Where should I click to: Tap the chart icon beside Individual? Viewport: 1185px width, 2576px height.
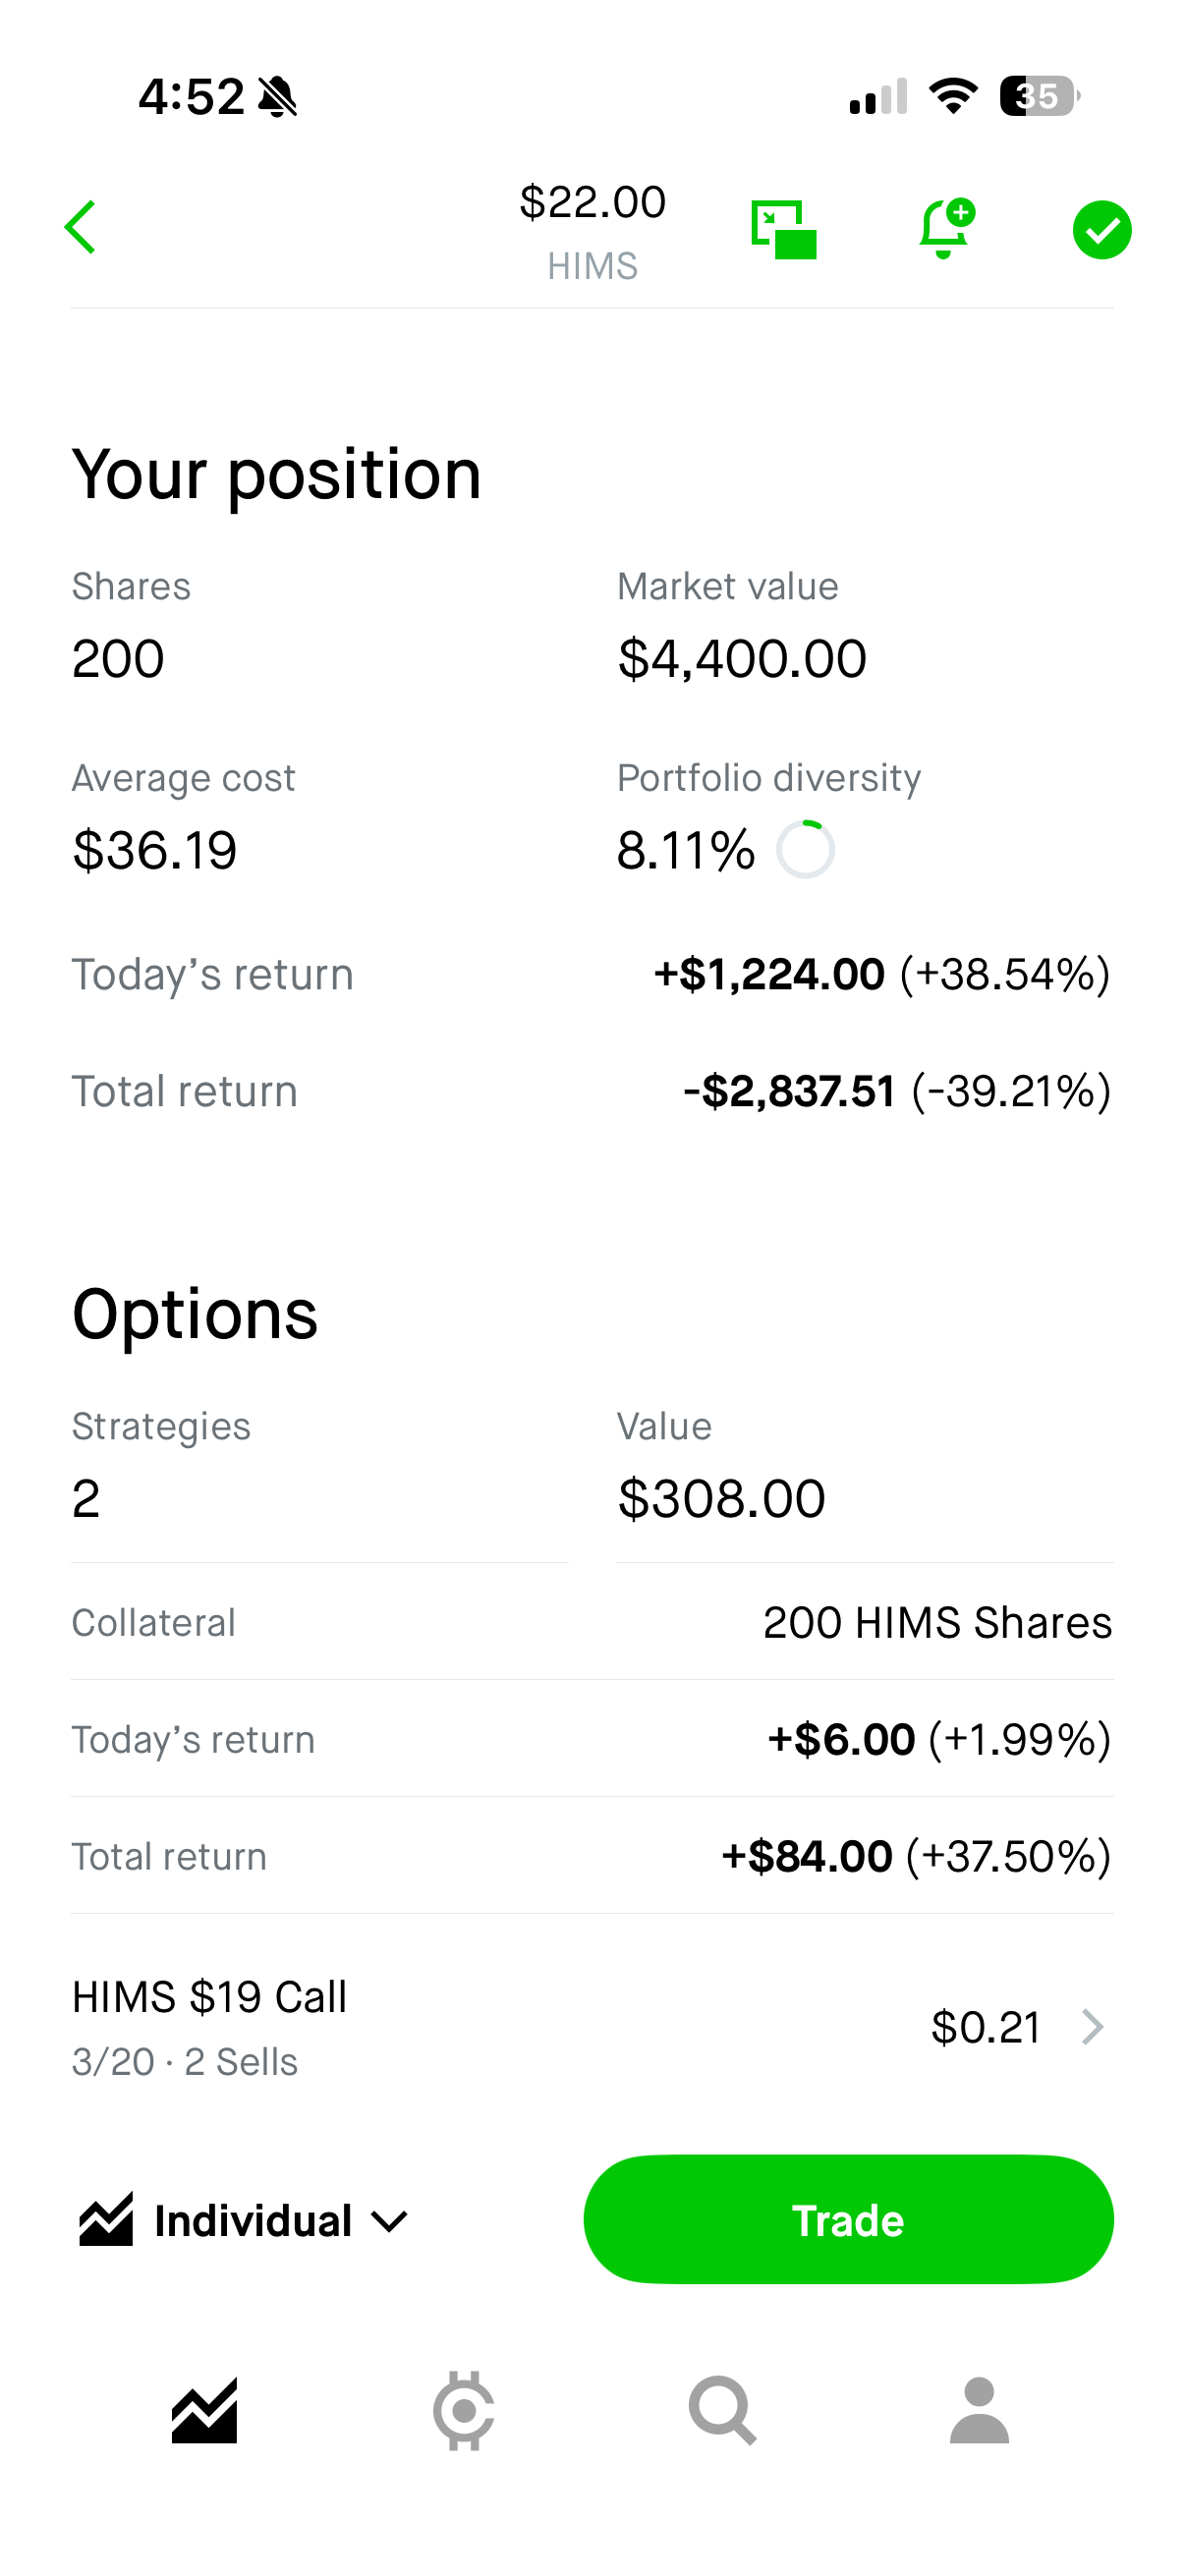coord(106,2220)
